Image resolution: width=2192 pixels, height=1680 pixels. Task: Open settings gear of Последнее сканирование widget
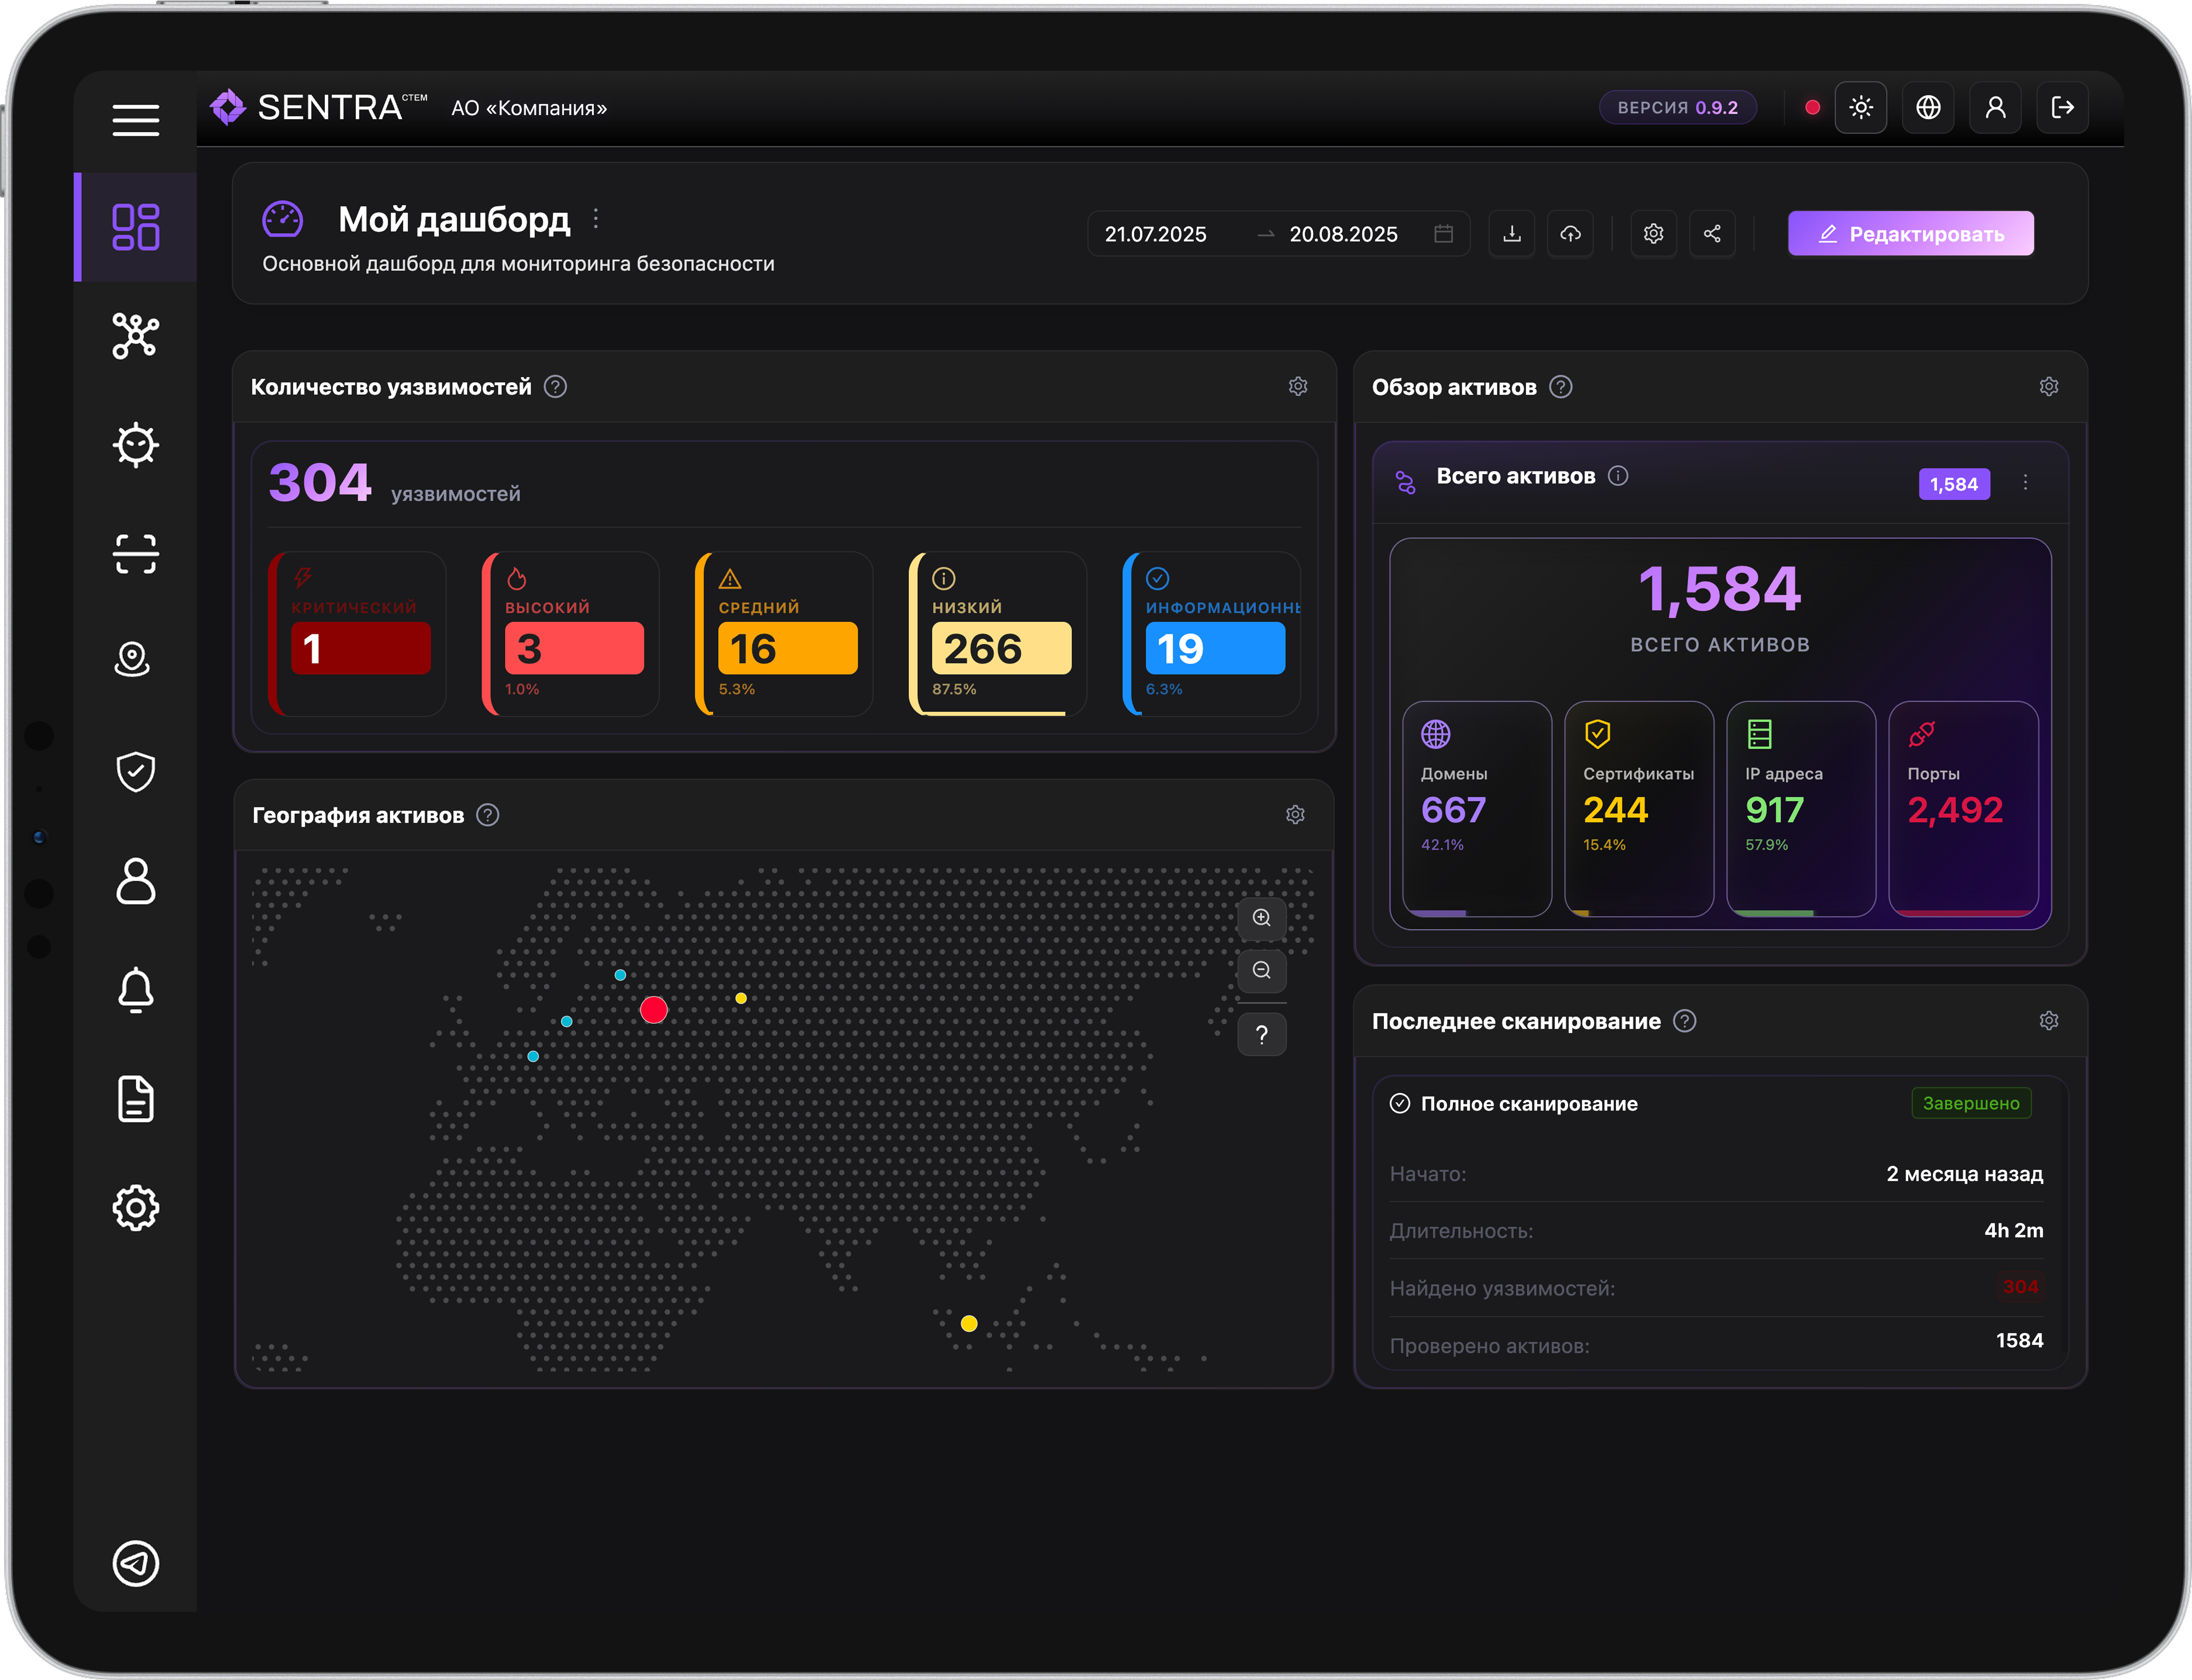coord(2049,1021)
